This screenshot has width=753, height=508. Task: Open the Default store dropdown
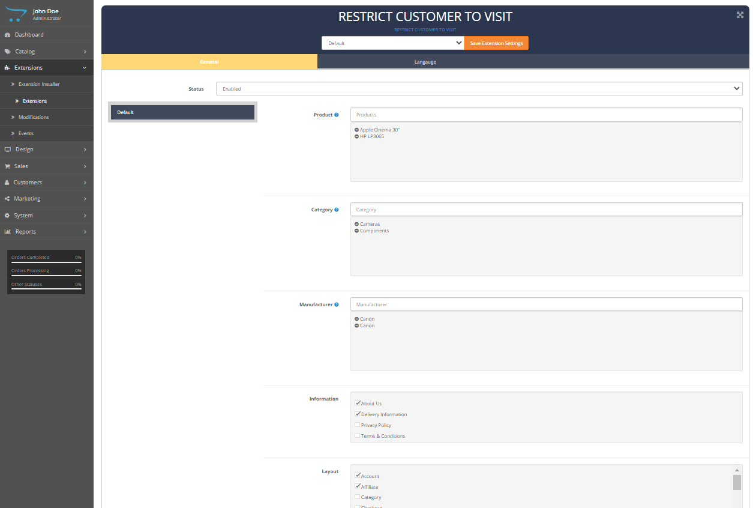click(x=392, y=43)
